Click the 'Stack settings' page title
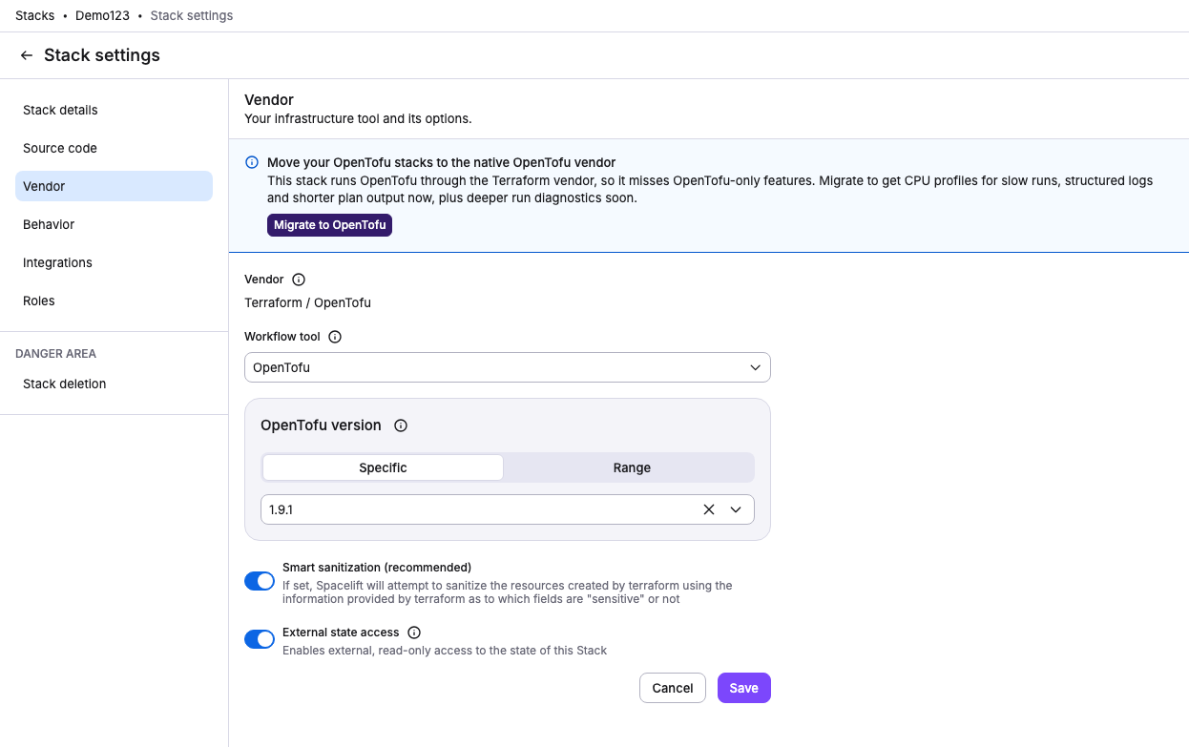 [x=102, y=55]
